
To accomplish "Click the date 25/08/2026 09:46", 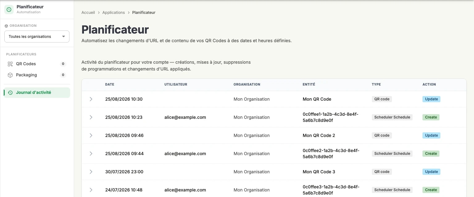I will pos(124,135).
